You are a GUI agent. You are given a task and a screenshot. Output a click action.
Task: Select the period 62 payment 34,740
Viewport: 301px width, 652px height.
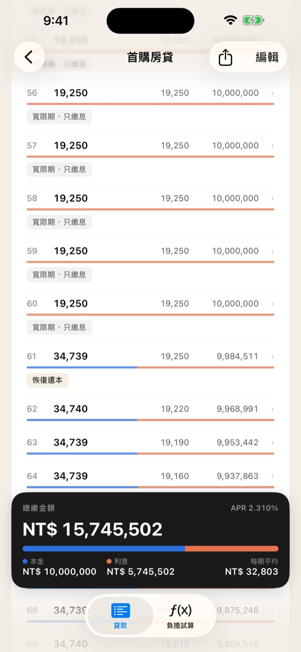(x=71, y=409)
